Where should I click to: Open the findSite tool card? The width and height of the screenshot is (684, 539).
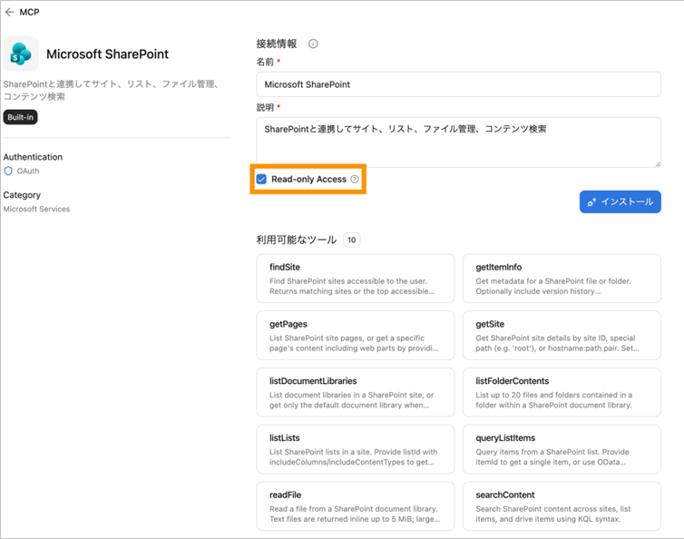(x=355, y=279)
